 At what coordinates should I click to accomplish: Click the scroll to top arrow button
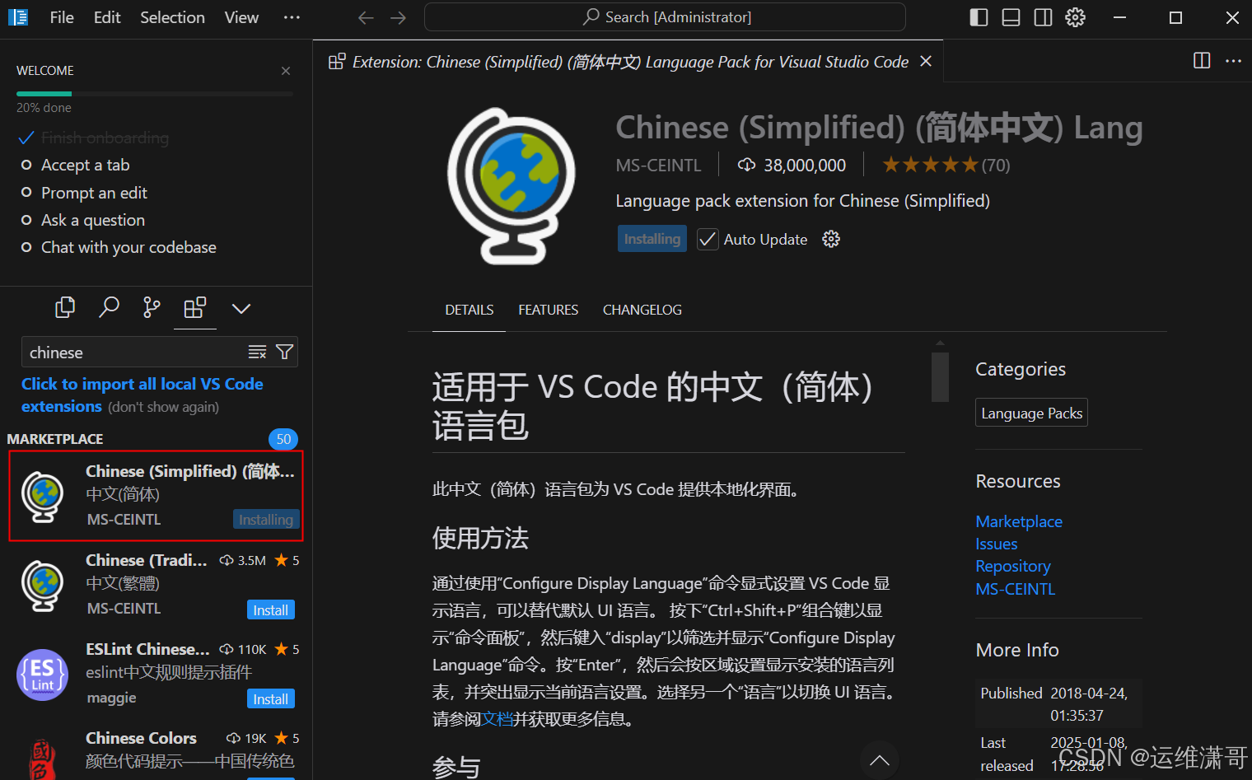click(x=880, y=759)
